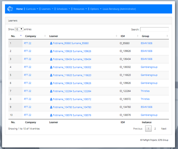Image resolution: width=178 pixels, height=149 pixels.
Task: Expand the Curricula menu
Action: coord(31,9)
